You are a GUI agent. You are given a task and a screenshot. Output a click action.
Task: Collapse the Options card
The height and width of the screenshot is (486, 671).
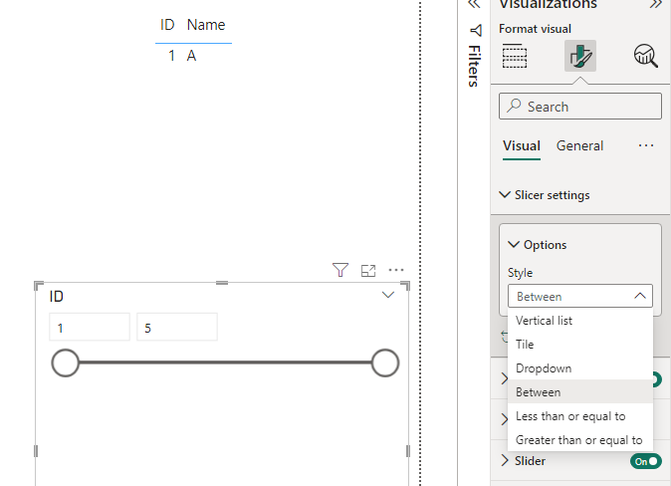pyautogui.click(x=513, y=245)
